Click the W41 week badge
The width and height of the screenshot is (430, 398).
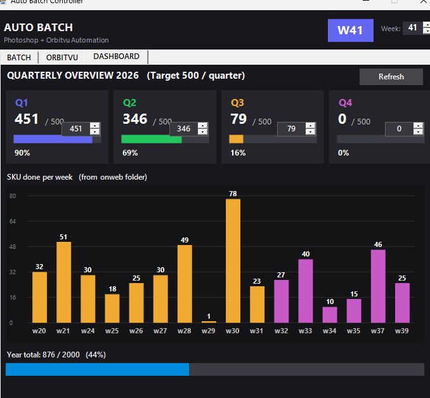pyautogui.click(x=351, y=30)
